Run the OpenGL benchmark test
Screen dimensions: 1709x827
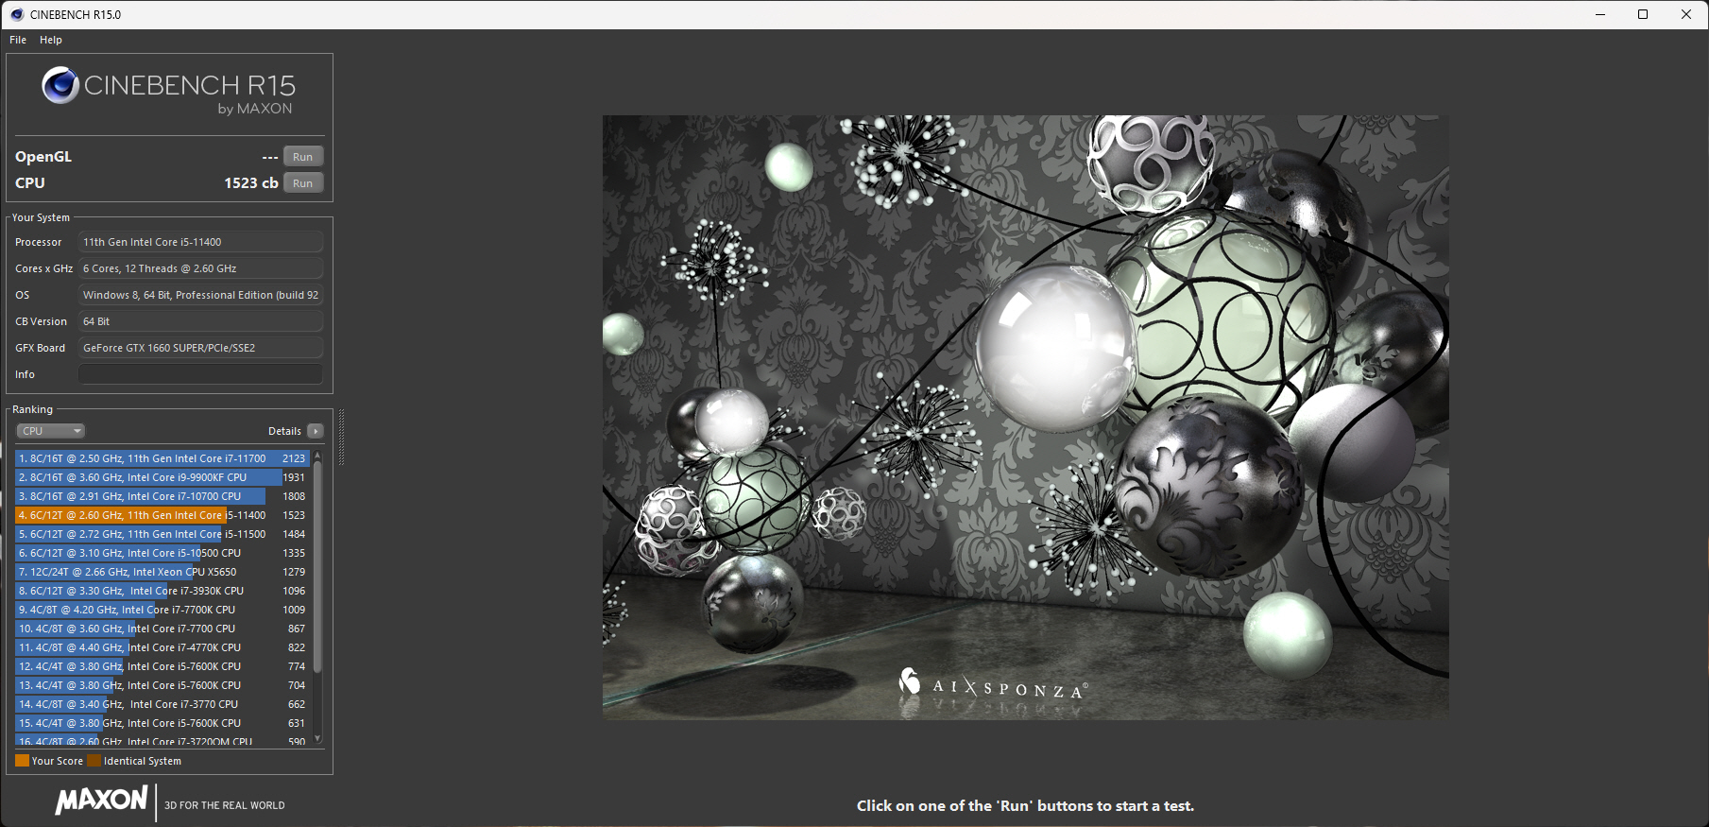coord(302,157)
